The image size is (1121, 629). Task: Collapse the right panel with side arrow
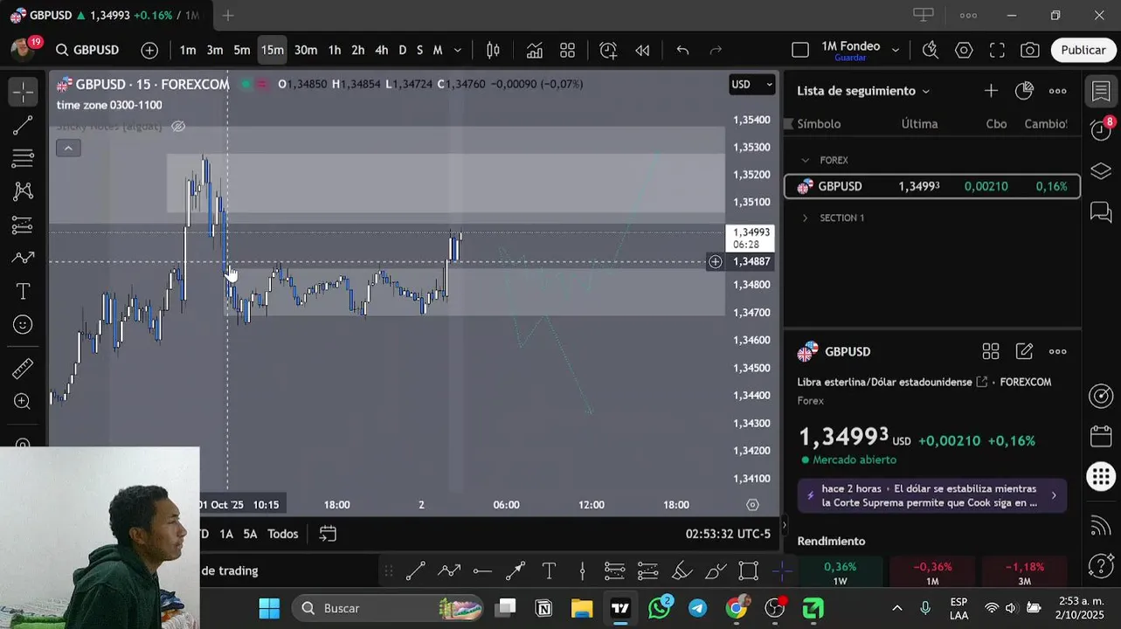[784, 525]
